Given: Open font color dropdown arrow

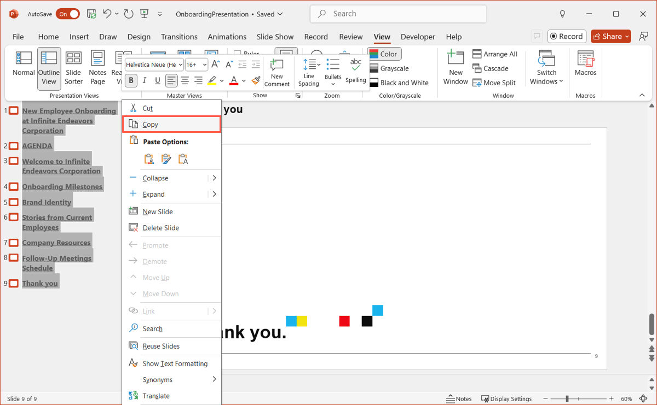Looking at the screenshot, I should pos(244,81).
